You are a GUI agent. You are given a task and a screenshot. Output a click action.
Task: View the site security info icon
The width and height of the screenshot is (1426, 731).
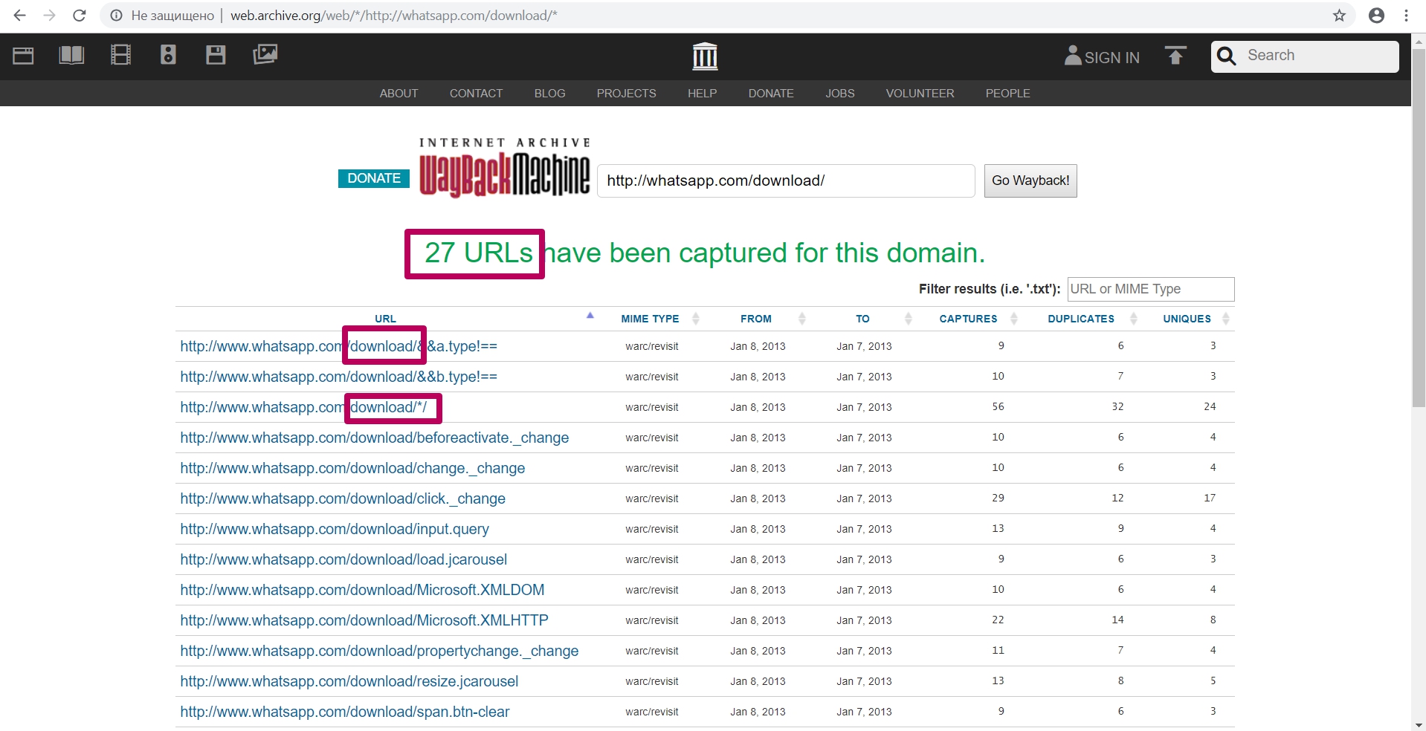pos(116,16)
